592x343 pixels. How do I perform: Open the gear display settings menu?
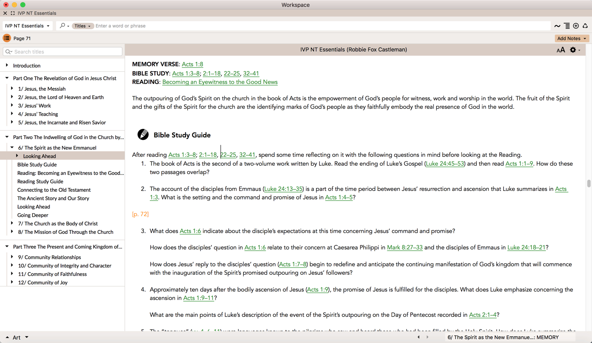click(575, 50)
